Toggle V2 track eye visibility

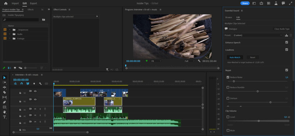[x=35, y=91]
